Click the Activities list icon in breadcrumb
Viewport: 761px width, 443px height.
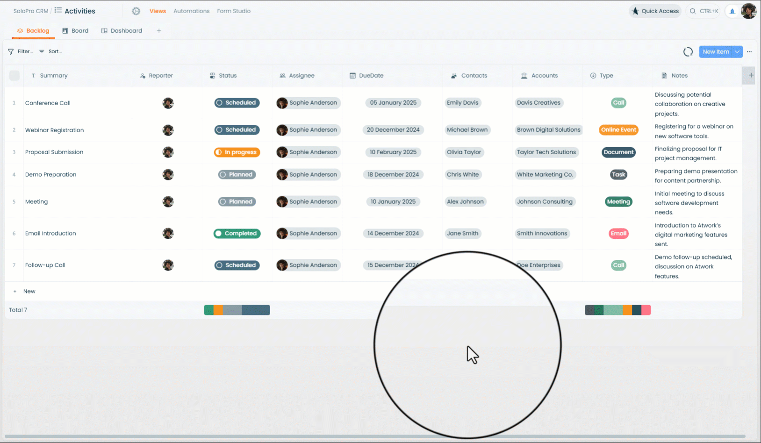coord(58,10)
